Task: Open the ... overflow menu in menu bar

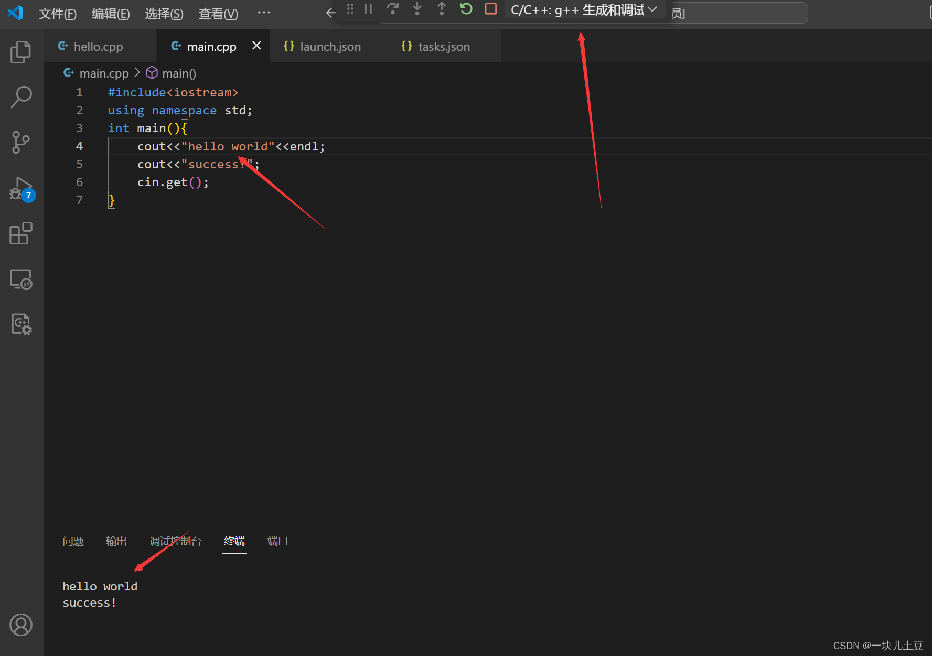Action: [x=263, y=13]
